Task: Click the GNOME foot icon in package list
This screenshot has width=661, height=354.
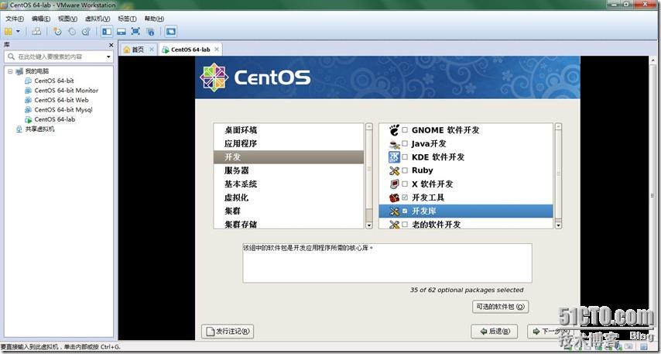Action: point(394,130)
